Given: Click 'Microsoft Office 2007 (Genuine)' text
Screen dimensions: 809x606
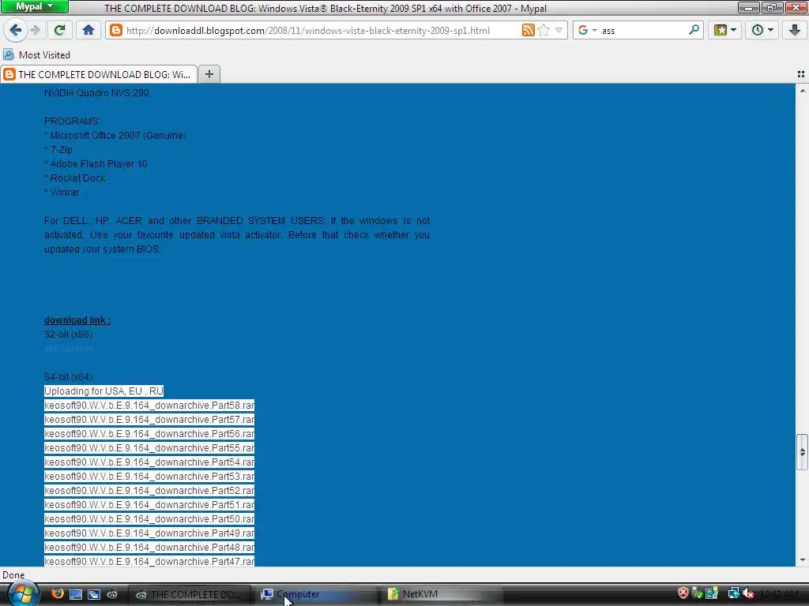Looking at the screenshot, I should pos(119,136).
